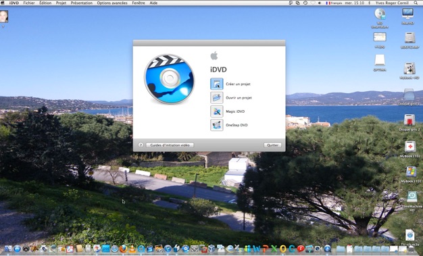Open iPhoto from the Dock

tap(159, 249)
